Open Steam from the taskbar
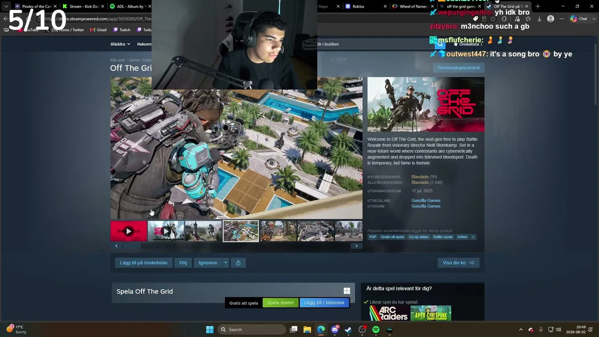 [348, 330]
